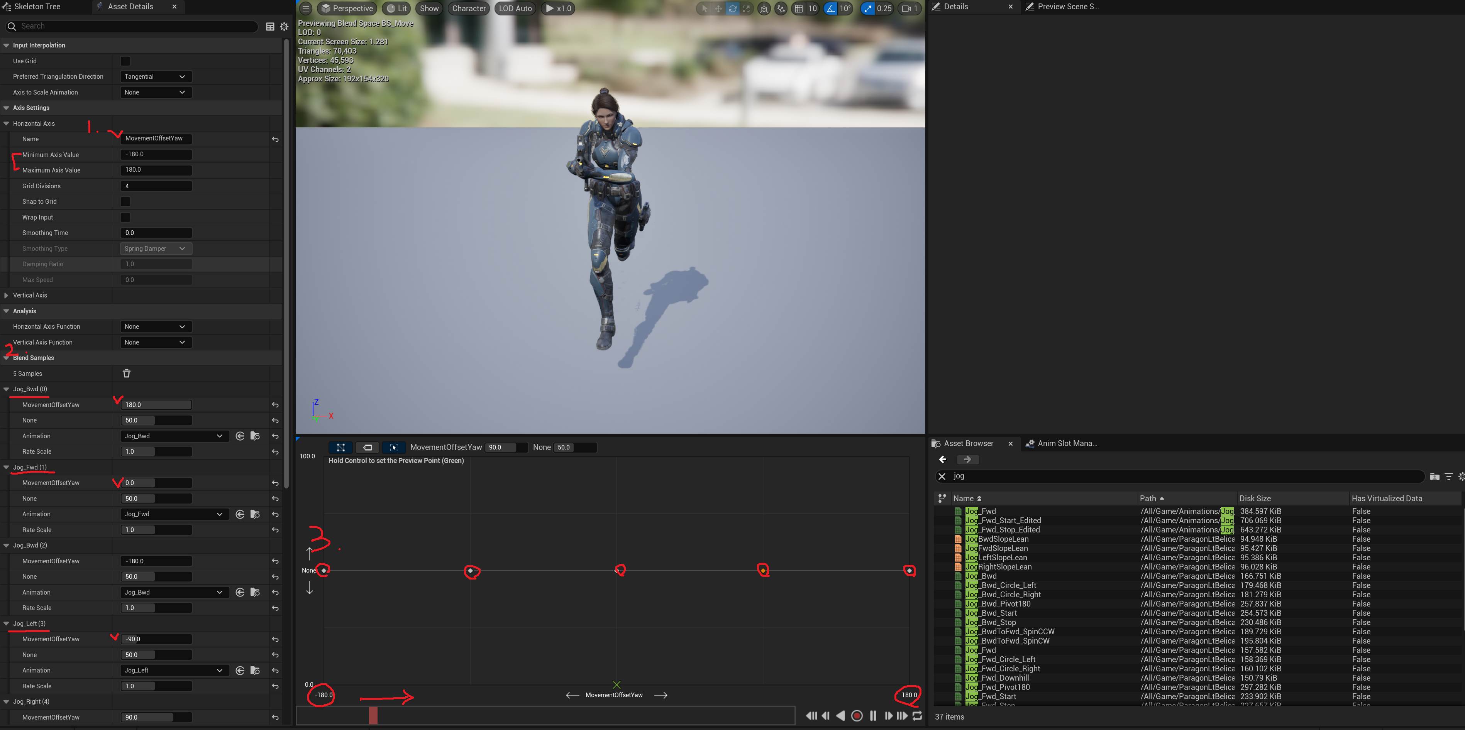This screenshot has width=1465, height=730.
Task: Select the viewport select-mode arrow tool
Action: 705,8
